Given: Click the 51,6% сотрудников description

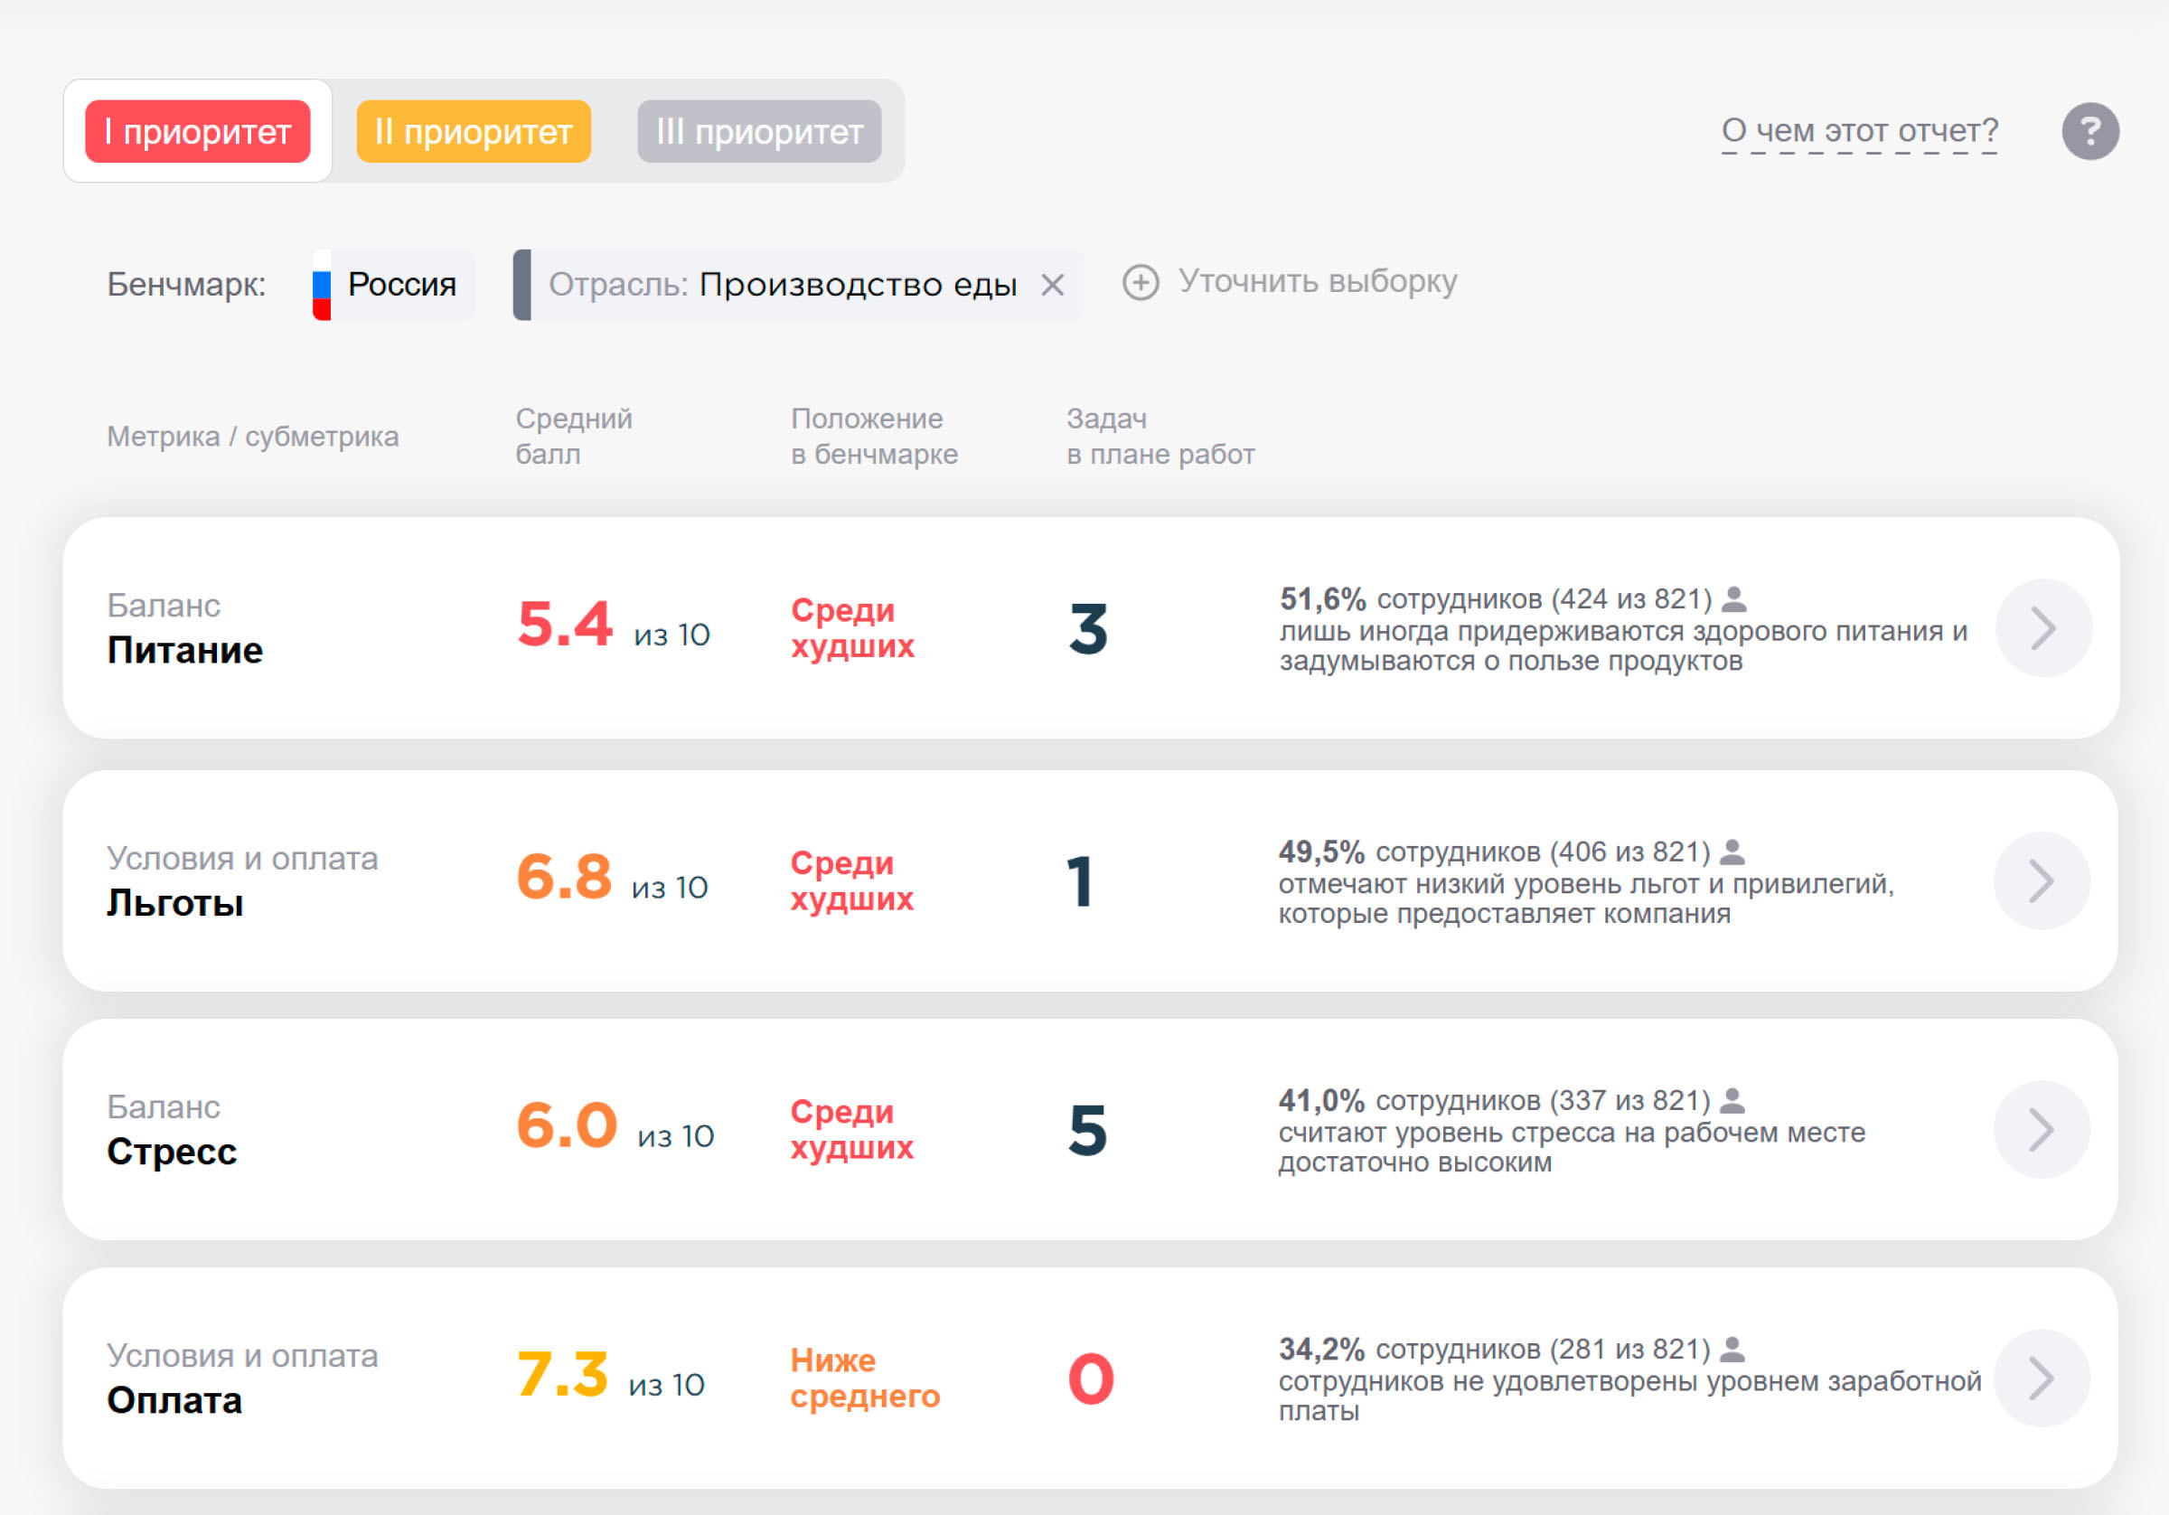Looking at the screenshot, I should click(x=1624, y=628).
